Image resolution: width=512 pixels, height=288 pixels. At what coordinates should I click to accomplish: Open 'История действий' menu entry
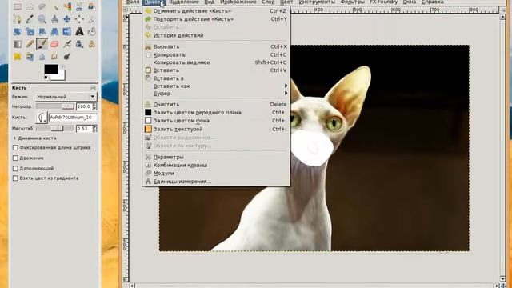[x=216, y=35]
